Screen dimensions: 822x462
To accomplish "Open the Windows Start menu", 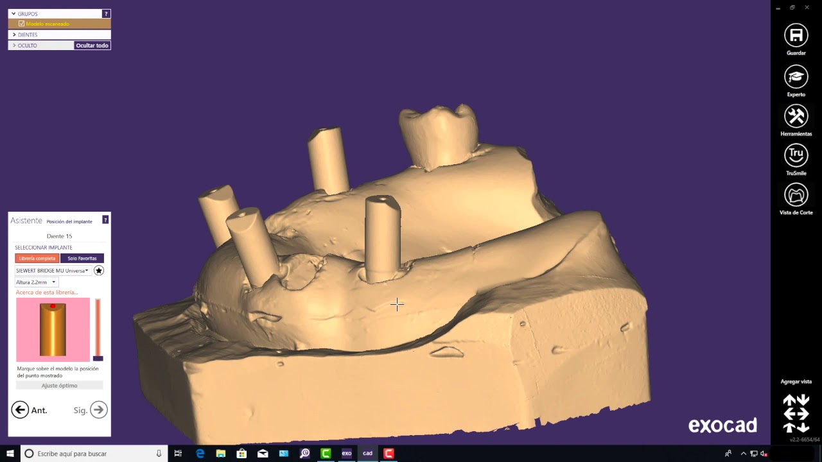I will pos(10,454).
